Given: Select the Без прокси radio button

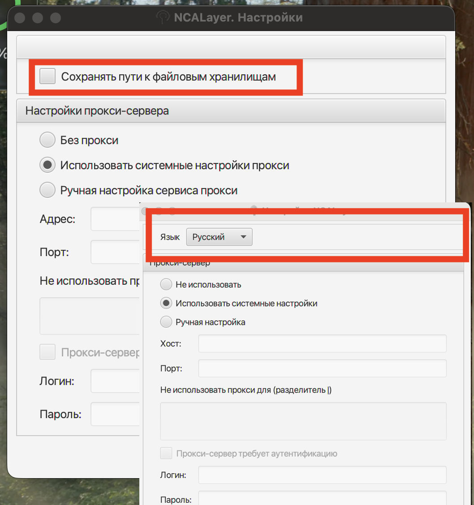Looking at the screenshot, I should [47, 140].
